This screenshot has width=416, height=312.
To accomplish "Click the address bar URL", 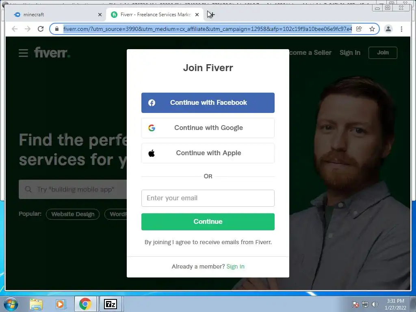I will (x=208, y=29).
